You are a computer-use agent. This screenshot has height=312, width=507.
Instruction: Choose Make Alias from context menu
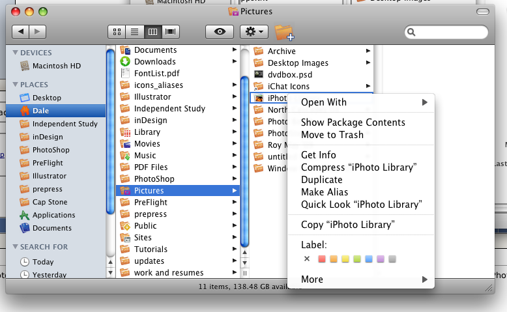361,192
